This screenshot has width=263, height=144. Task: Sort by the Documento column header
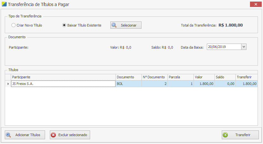tap(128, 77)
